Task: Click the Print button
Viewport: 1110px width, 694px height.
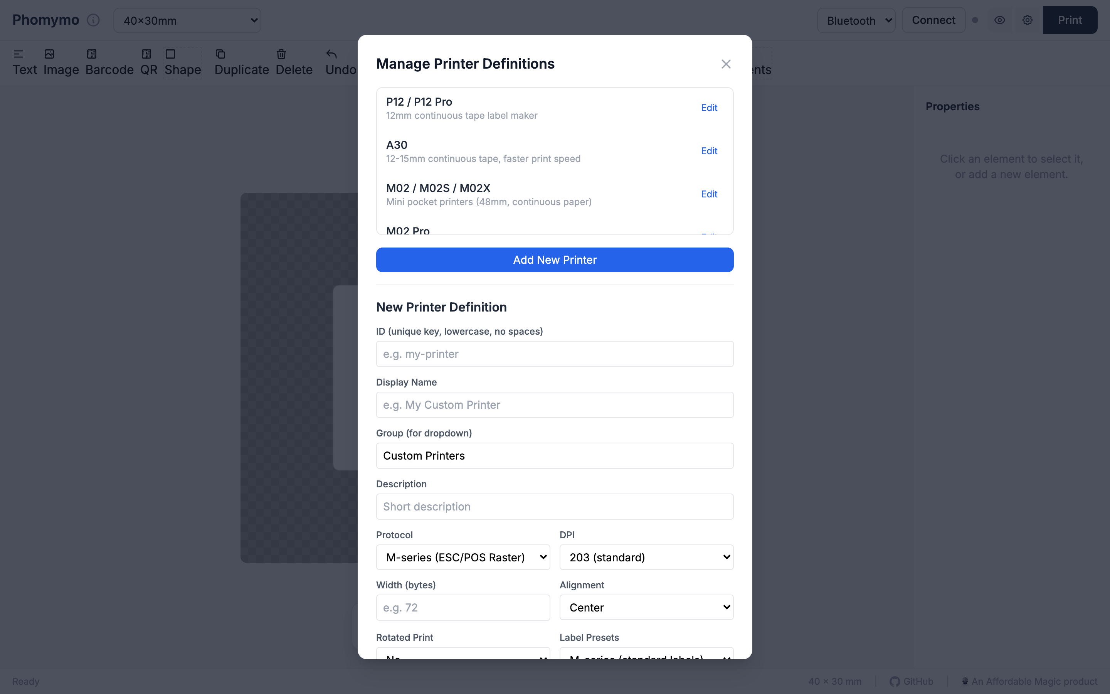Action: (x=1070, y=20)
